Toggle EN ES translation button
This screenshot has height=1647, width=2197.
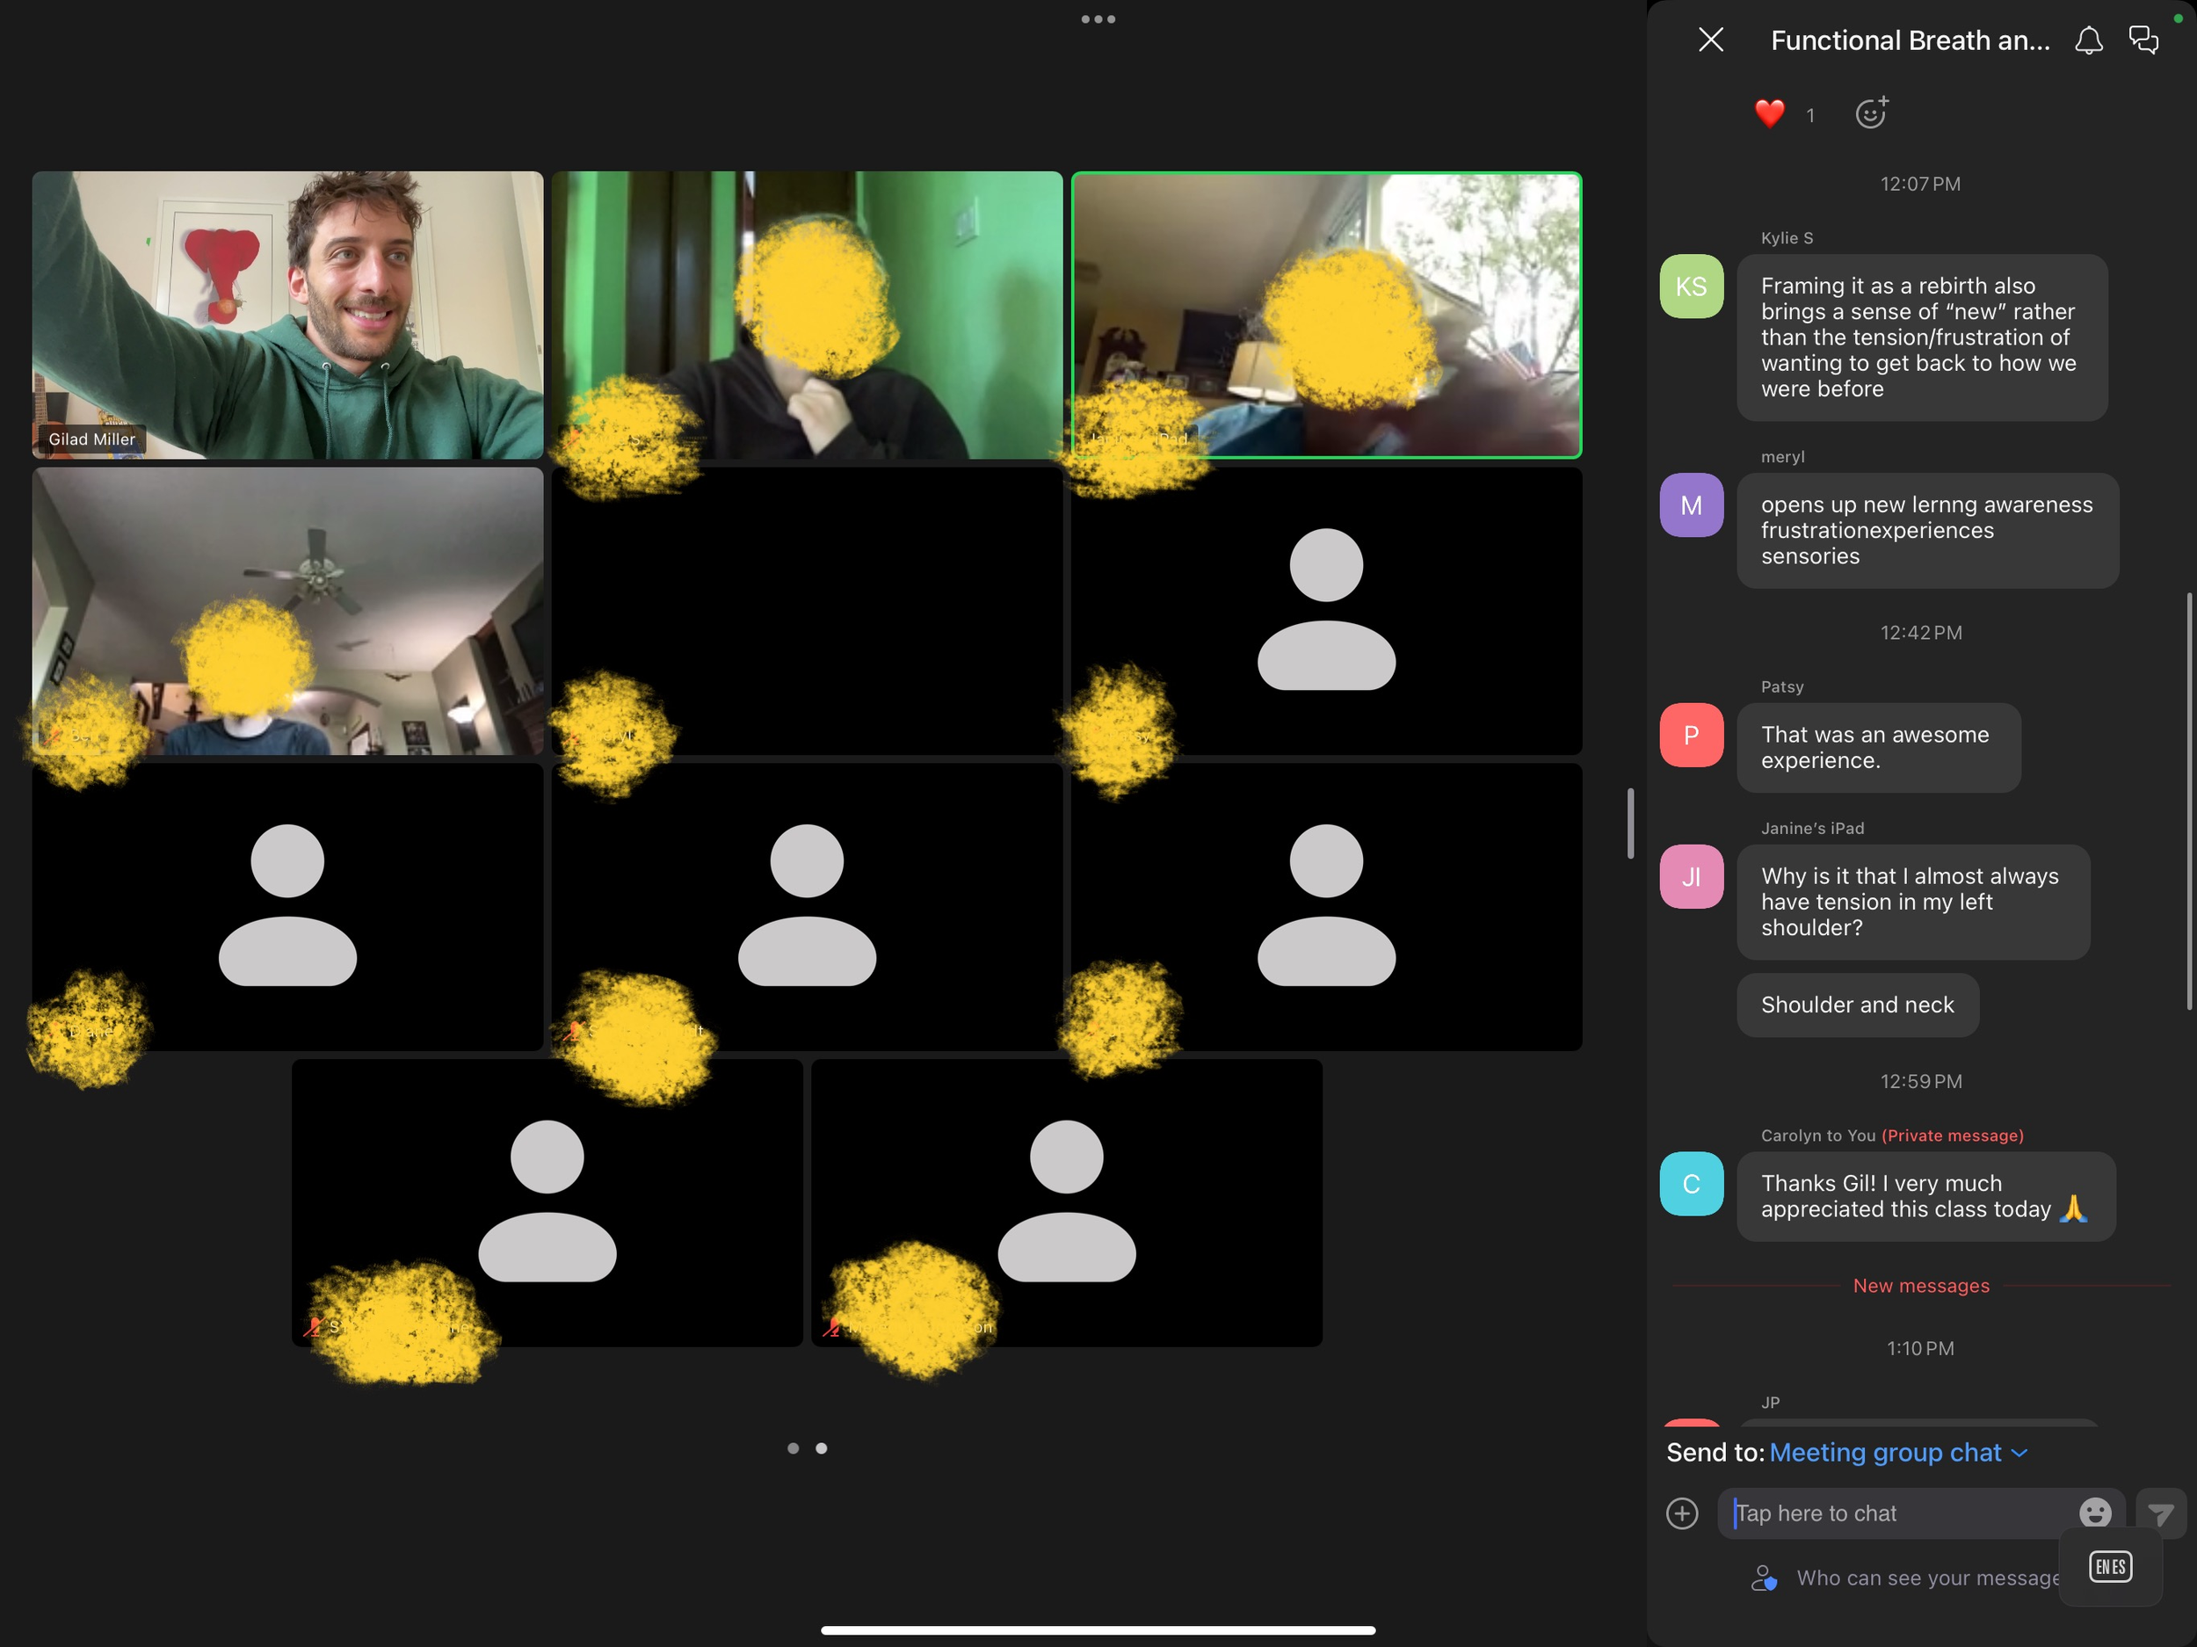pos(2110,1566)
